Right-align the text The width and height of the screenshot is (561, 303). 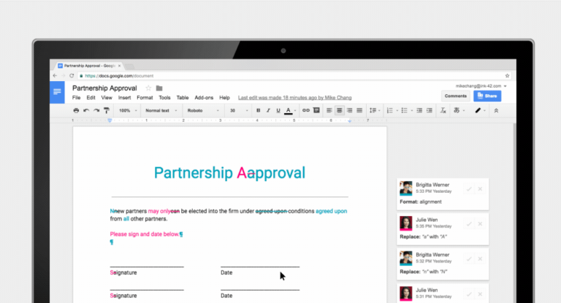point(350,110)
